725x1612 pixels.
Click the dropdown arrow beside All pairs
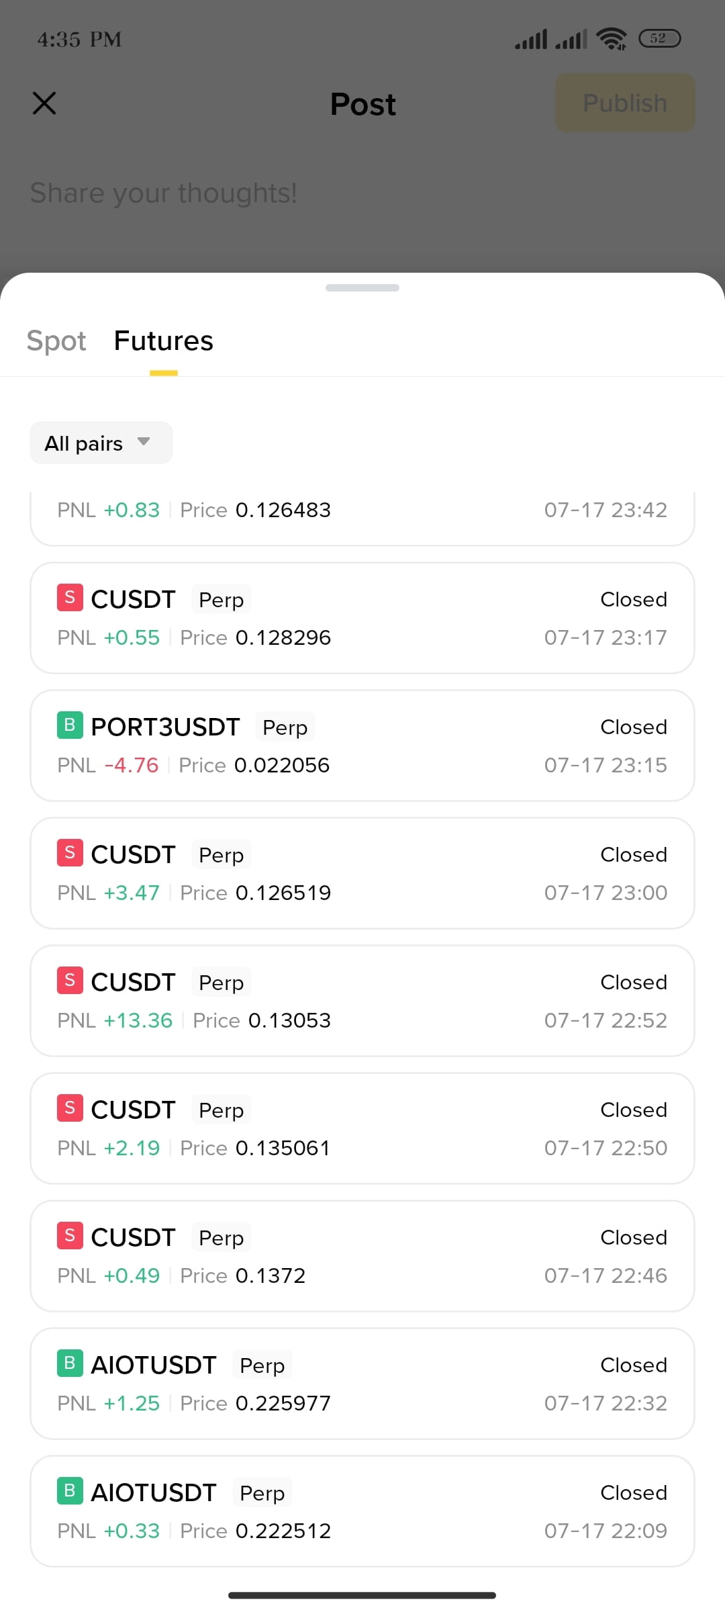point(144,442)
